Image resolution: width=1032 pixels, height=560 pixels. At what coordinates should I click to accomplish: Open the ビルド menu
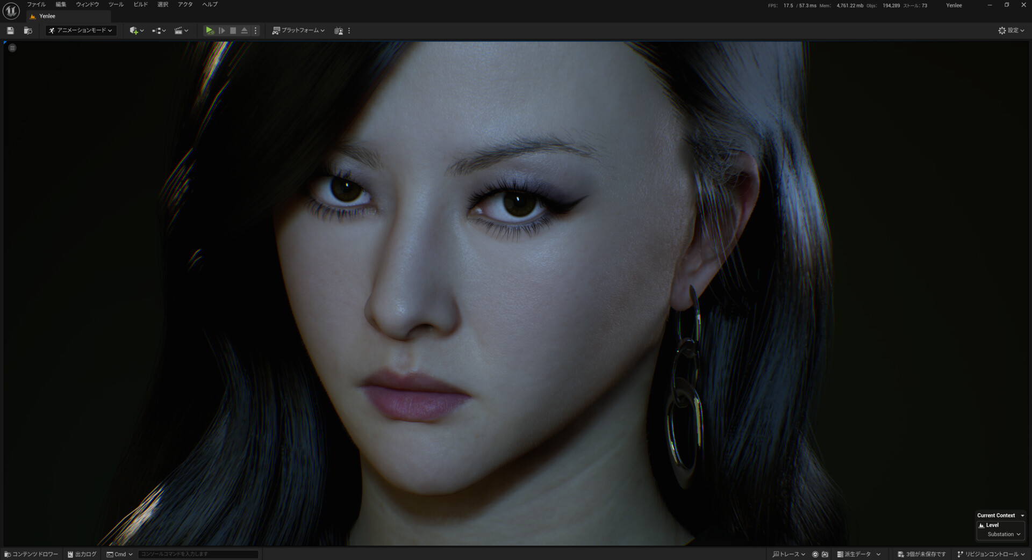pyautogui.click(x=140, y=4)
